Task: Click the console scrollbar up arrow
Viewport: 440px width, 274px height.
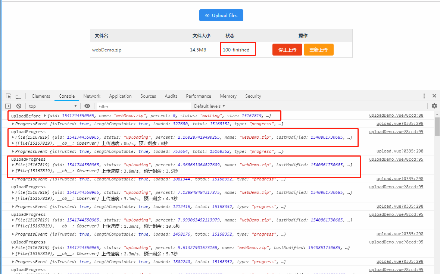Action: pos(437,114)
